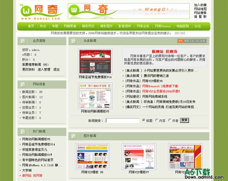Open the RSS 2.0 feed badge
The width and height of the screenshot is (228, 181).
(189, 41)
